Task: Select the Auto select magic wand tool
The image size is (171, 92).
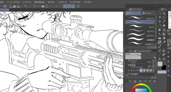Action: click(159, 17)
